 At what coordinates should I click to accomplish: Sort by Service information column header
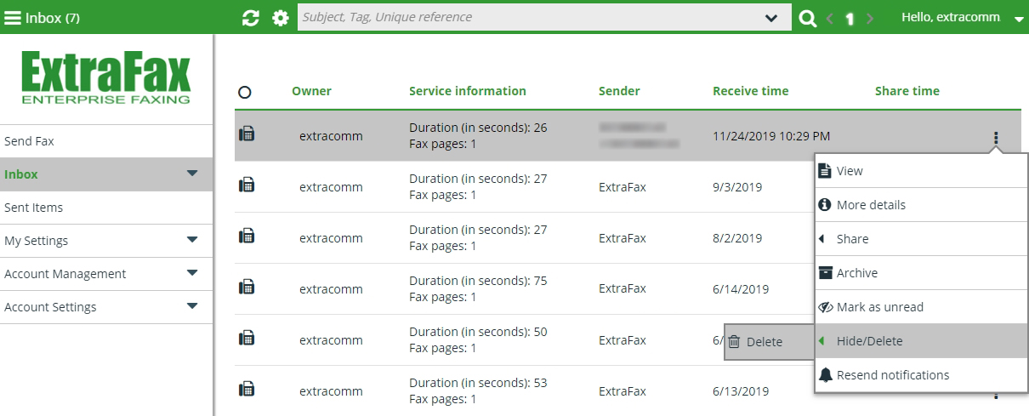click(468, 91)
